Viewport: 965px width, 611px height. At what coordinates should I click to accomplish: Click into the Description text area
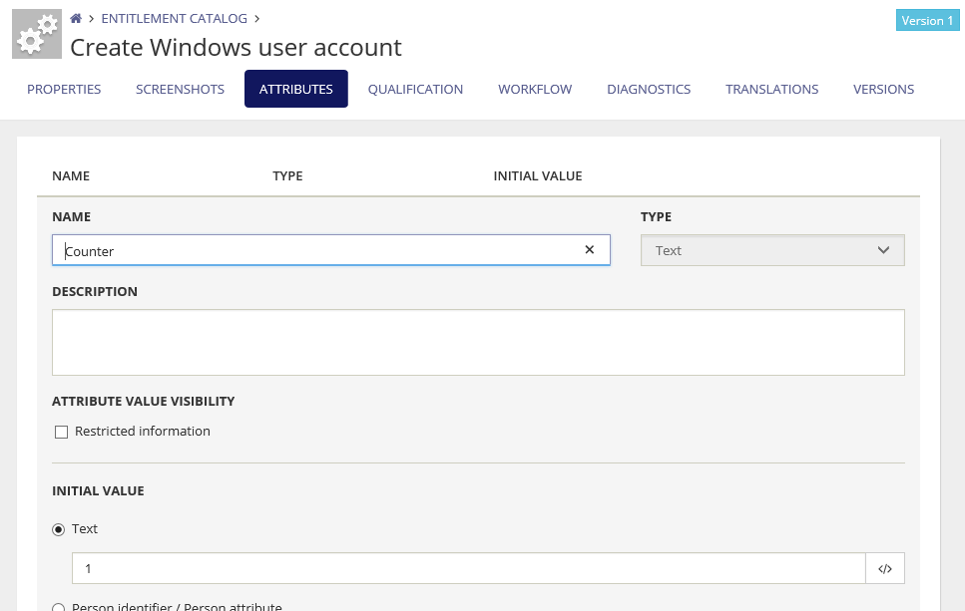click(x=478, y=342)
